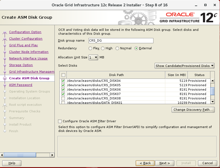Select the Flex redundancy radio button
The height and width of the screenshot is (168, 220).
pos(90,48)
